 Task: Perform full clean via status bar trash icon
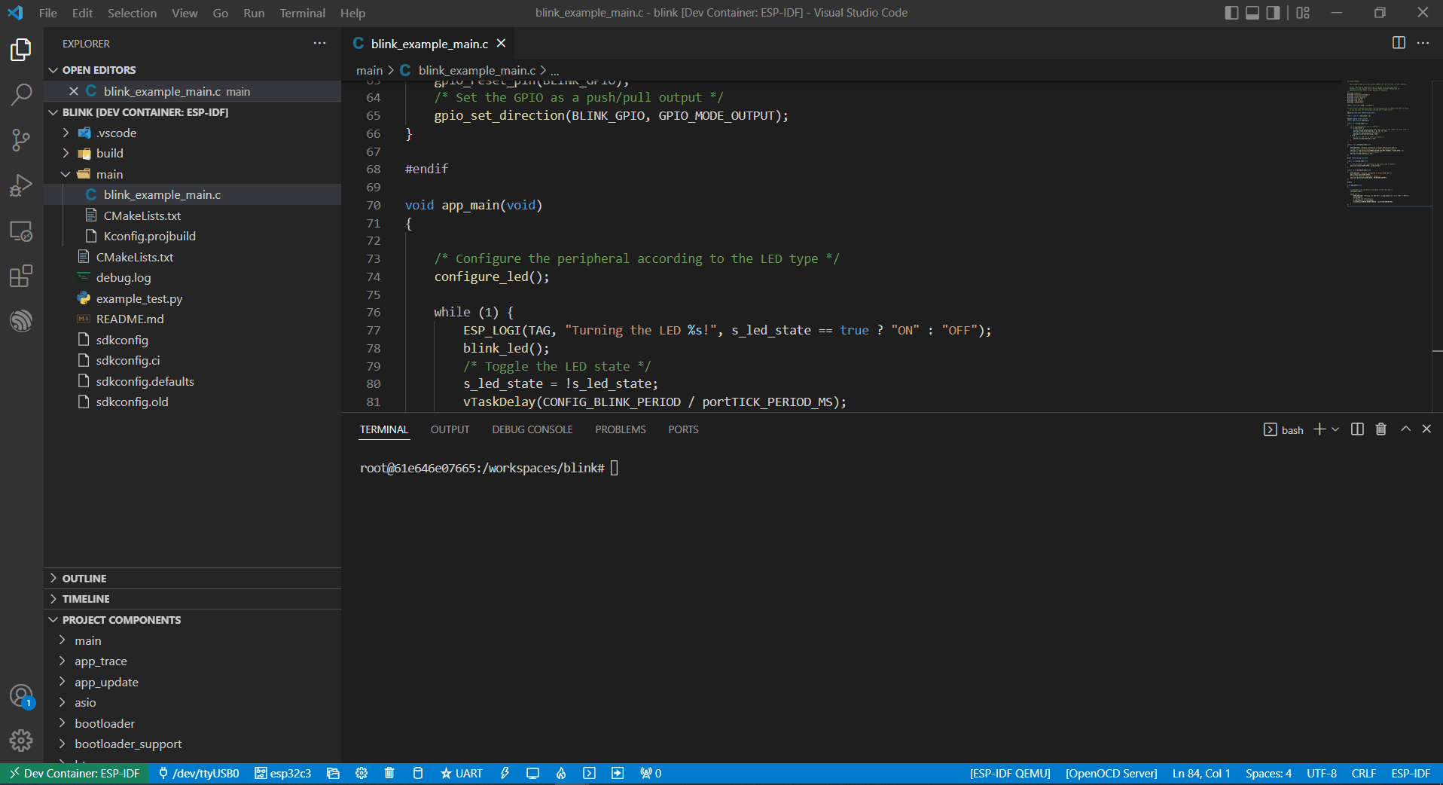pyautogui.click(x=389, y=773)
